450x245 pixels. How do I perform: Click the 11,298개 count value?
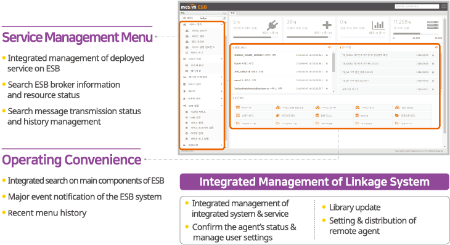point(403,22)
